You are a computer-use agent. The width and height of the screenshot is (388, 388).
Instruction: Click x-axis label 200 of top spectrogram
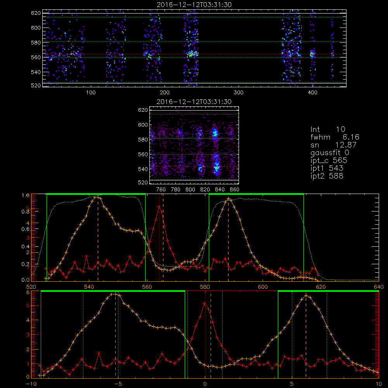165,93
